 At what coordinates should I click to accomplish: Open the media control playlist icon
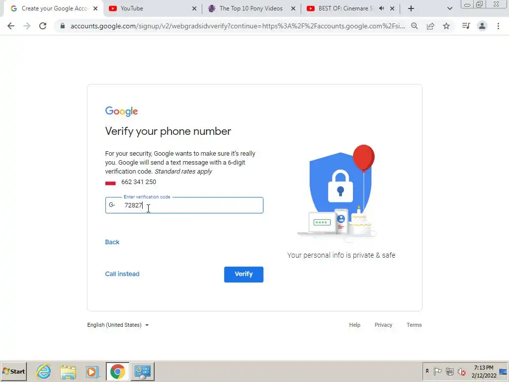pos(466,26)
